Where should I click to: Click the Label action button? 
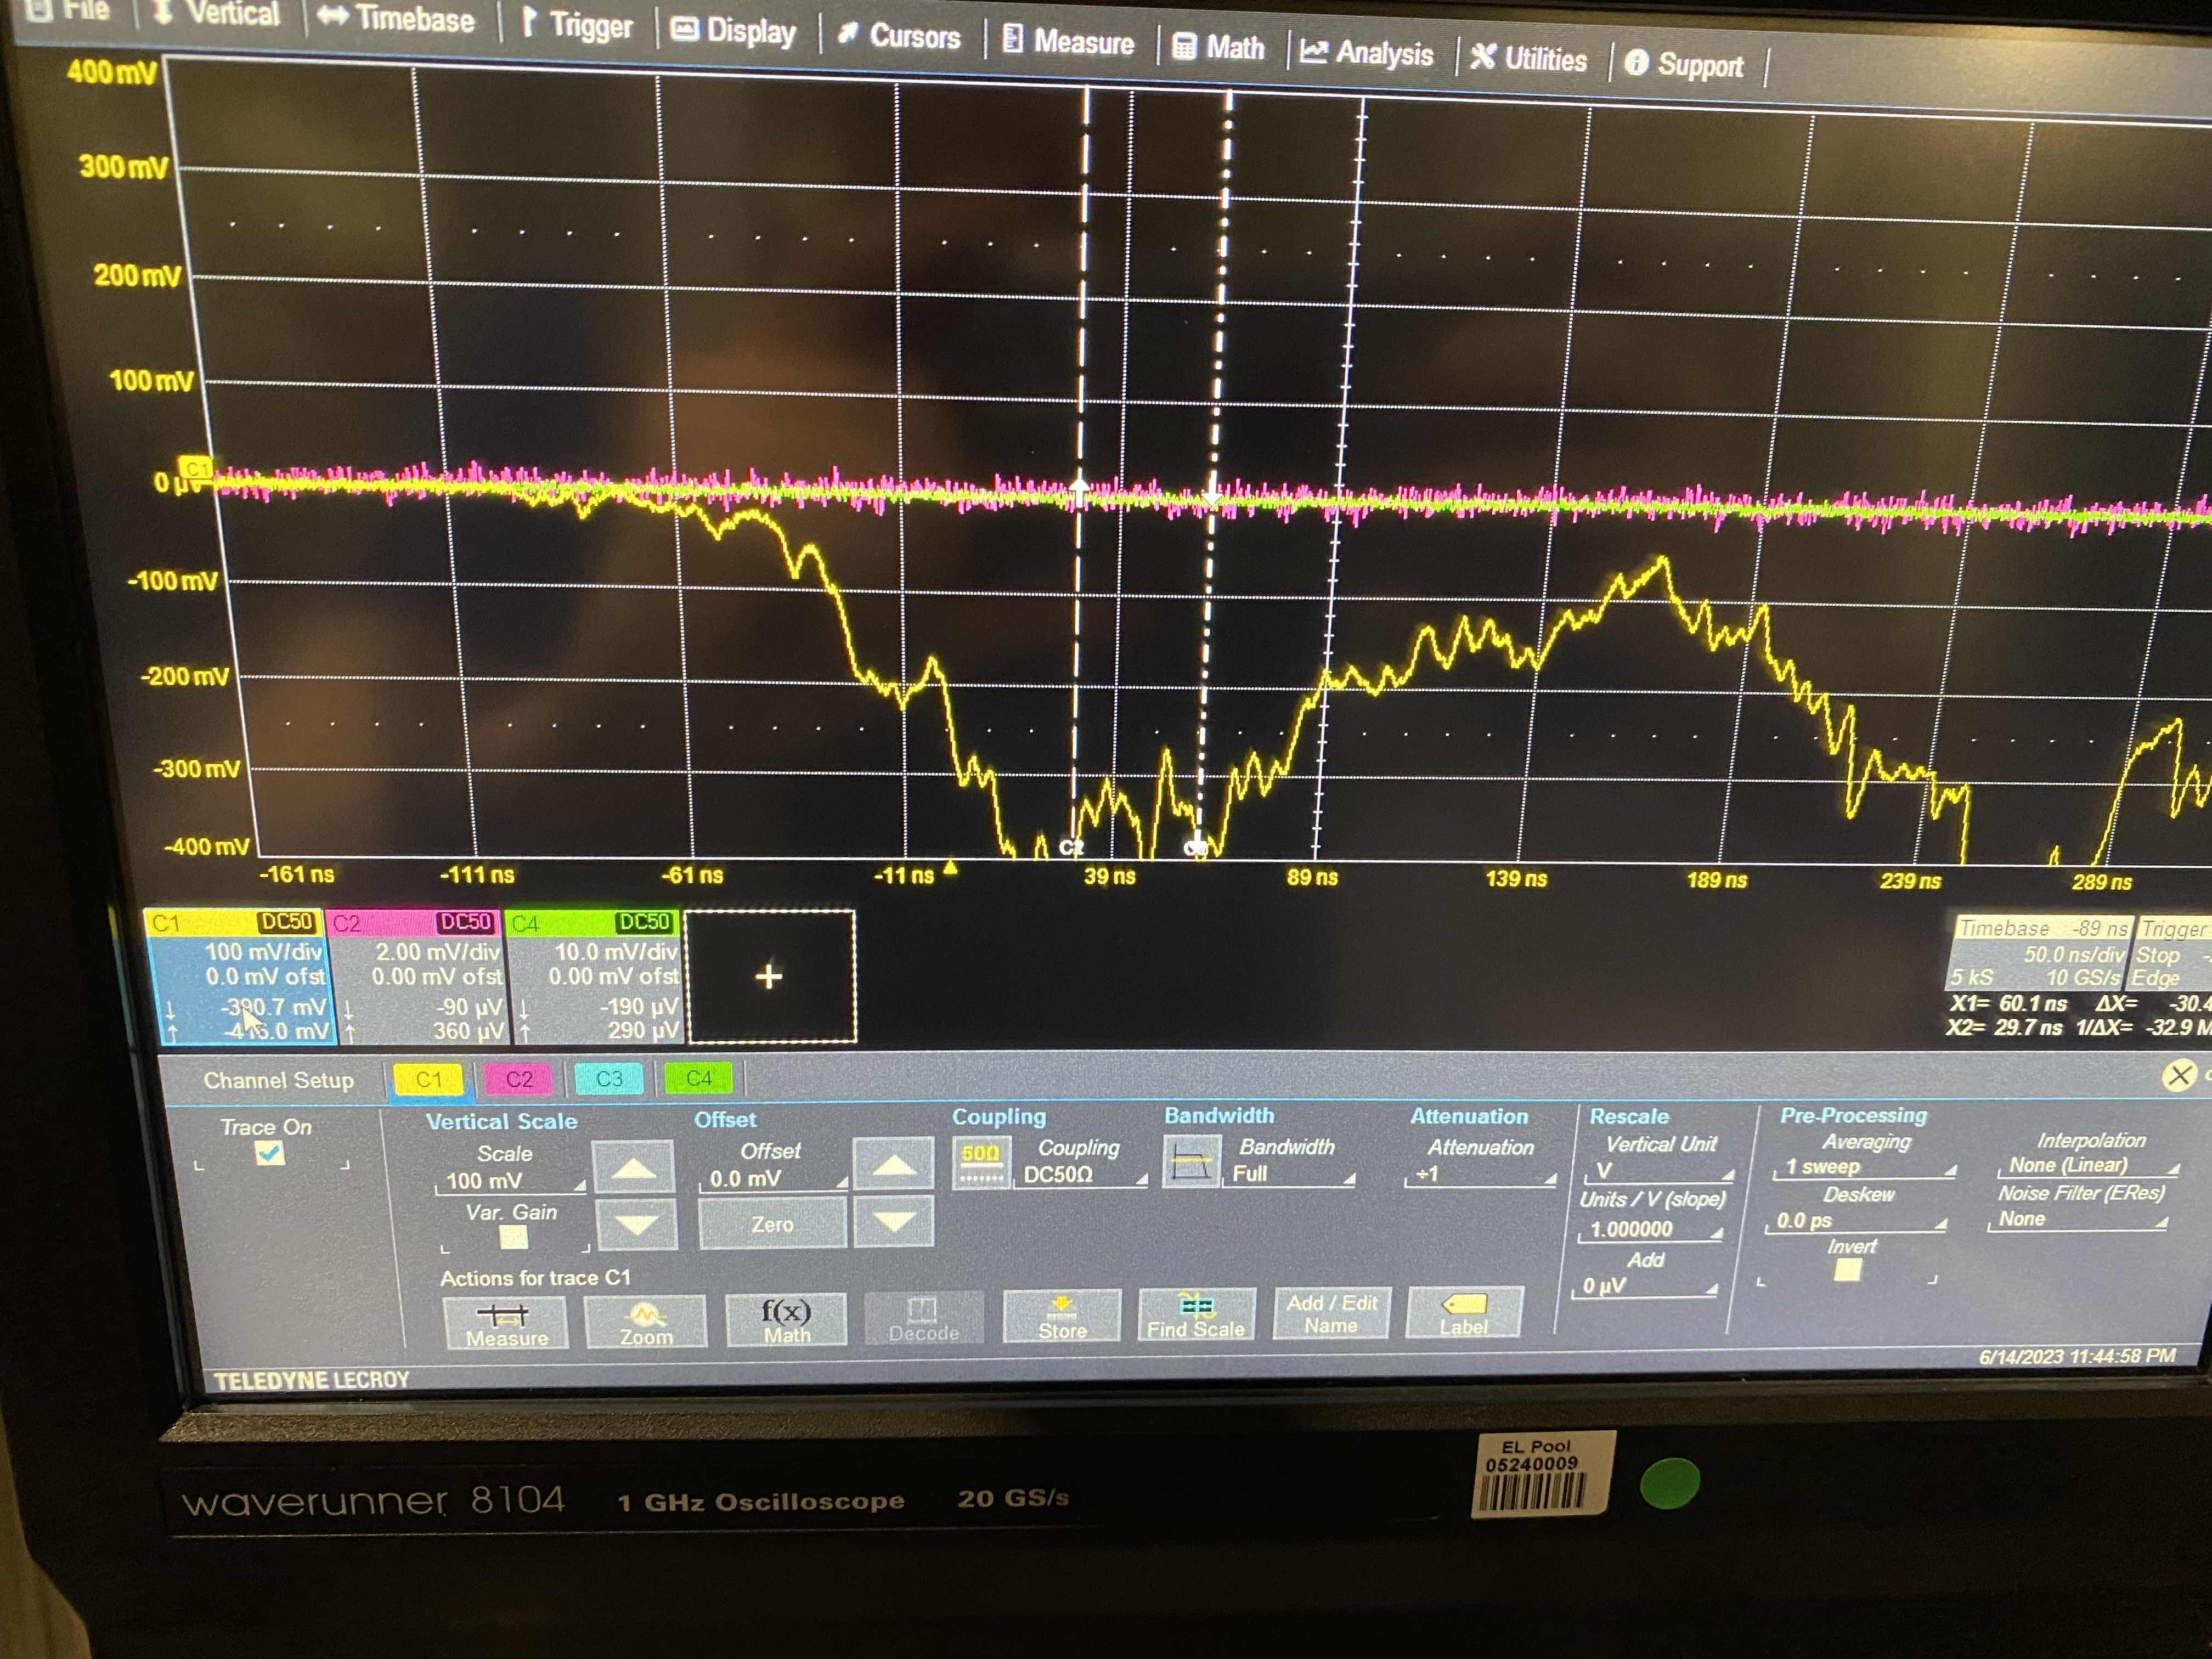(1464, 1312)
